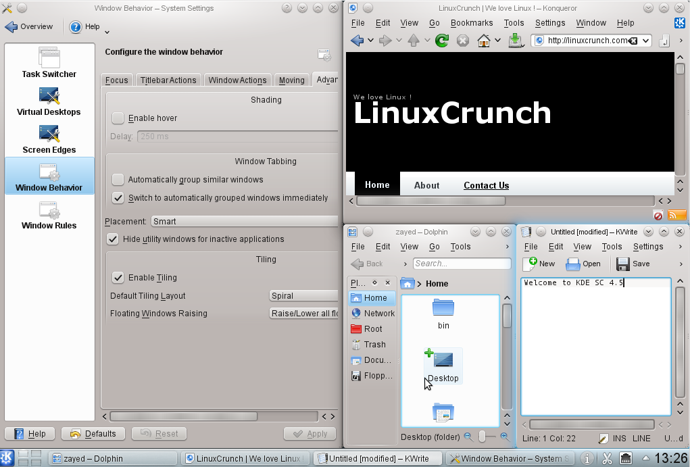Click New document icon in KWrite

(539, 264)
